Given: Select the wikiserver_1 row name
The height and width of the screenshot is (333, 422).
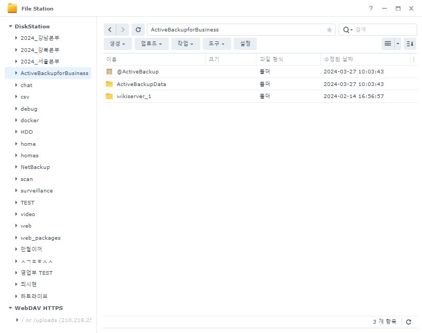Looking at the screenshot, I should [x=134, y=96].
